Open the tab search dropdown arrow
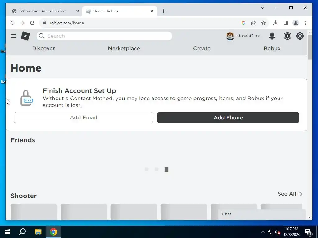The image size is (318, 238). (x=262, y=8)
